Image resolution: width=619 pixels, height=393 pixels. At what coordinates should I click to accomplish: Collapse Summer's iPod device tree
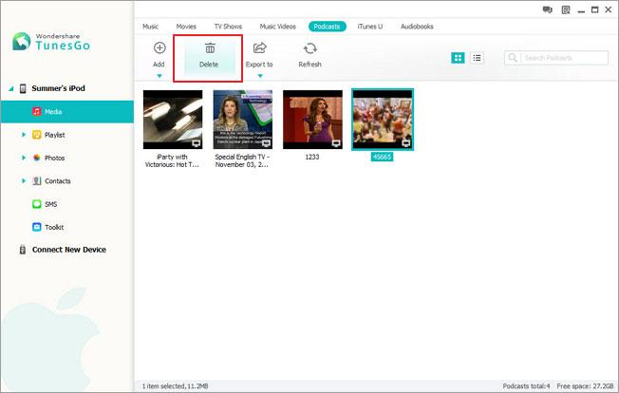11,88
